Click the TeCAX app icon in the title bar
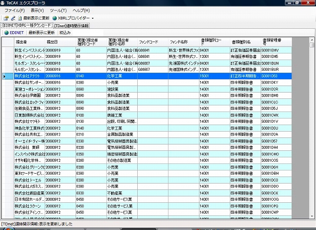Image resolution: width=316 pixels, height=230 pixels. pos(4,3)
